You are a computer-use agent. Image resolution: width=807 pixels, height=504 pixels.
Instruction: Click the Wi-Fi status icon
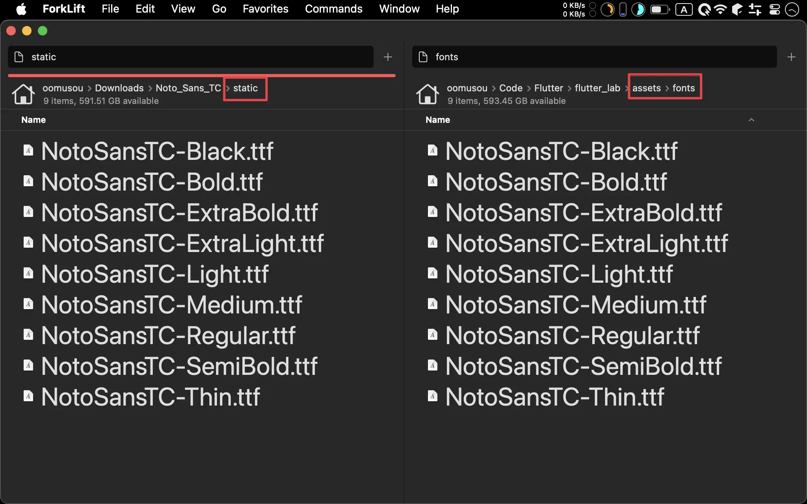click(x=720, y=9)
